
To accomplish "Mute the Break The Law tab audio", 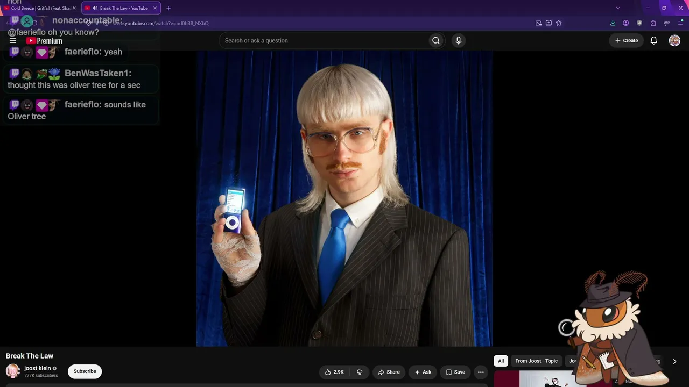I will coord(95,8).
